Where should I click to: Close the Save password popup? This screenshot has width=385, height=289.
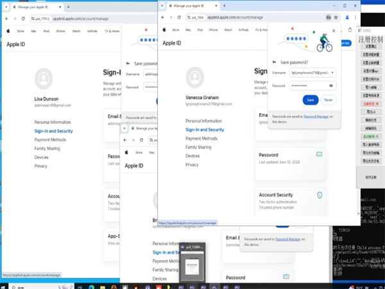click(x=334, y=30)
